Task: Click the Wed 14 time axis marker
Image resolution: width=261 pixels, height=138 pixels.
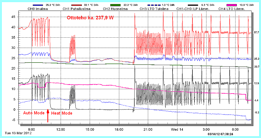Action: click(177, 129)
